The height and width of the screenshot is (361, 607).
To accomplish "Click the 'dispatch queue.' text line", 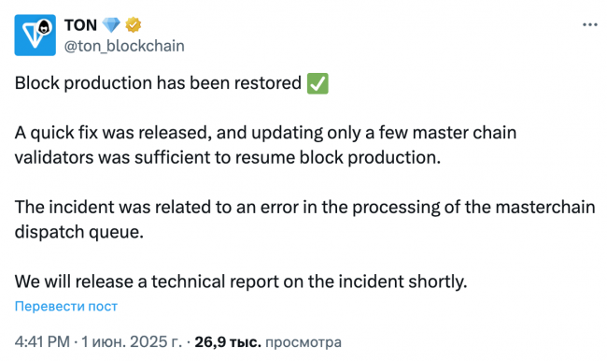I will [x=79, y=232].
